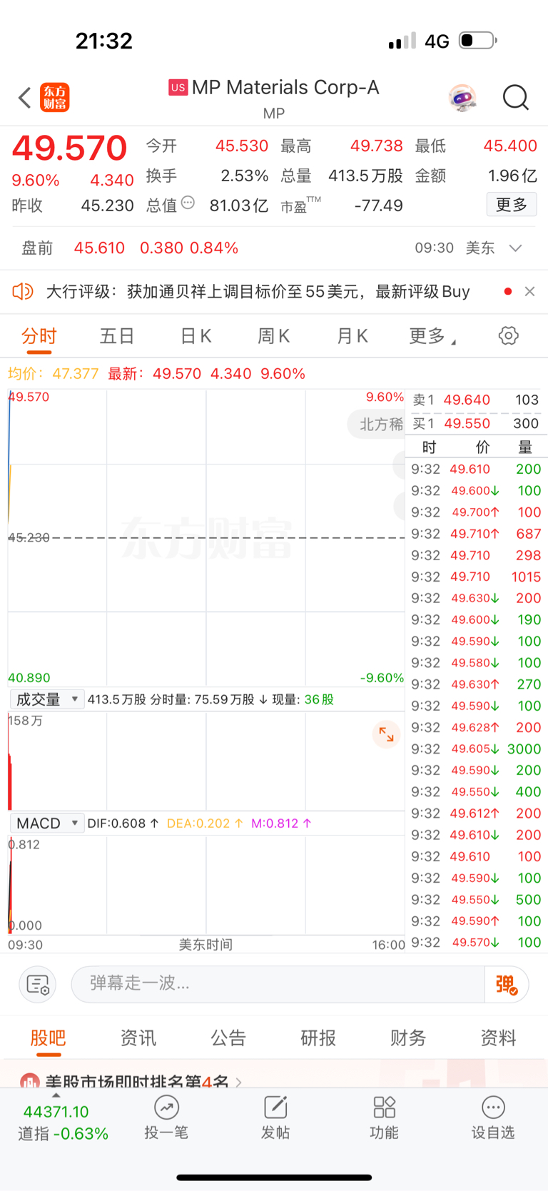Screen dimensions: 548x1191
Task: Tap the speaker announcement icon
Action: (x=23, y=291)
